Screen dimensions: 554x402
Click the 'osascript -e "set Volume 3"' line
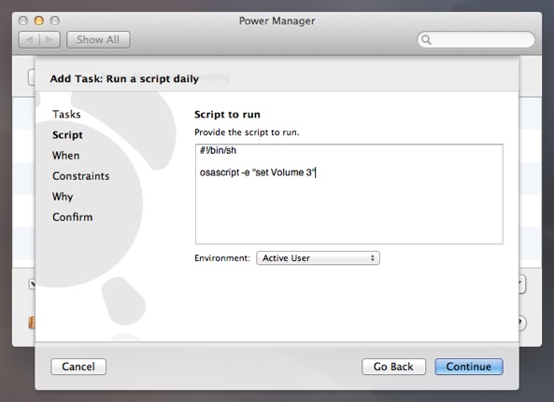point(257,173)
